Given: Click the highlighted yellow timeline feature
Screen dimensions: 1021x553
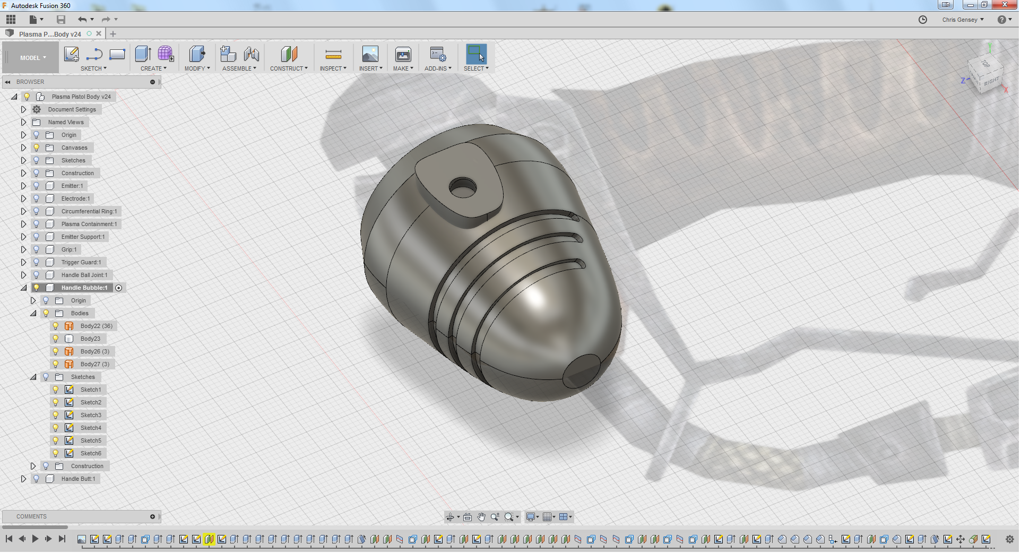Looking at the screenshot, I should [x=209, y=539].
